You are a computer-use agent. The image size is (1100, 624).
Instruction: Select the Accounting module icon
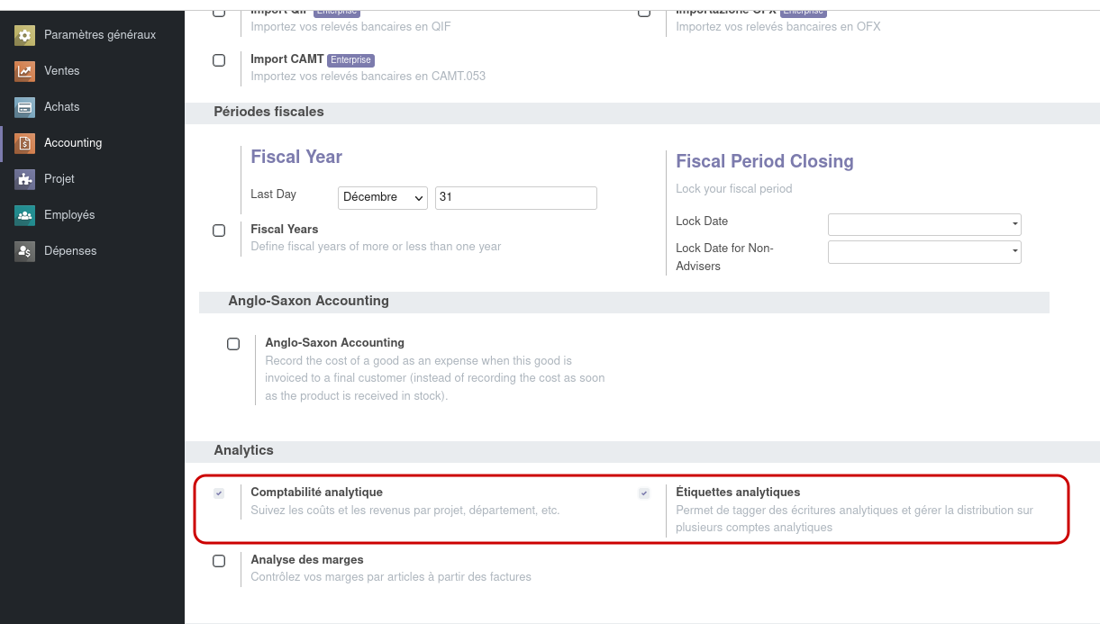point(23,142)
